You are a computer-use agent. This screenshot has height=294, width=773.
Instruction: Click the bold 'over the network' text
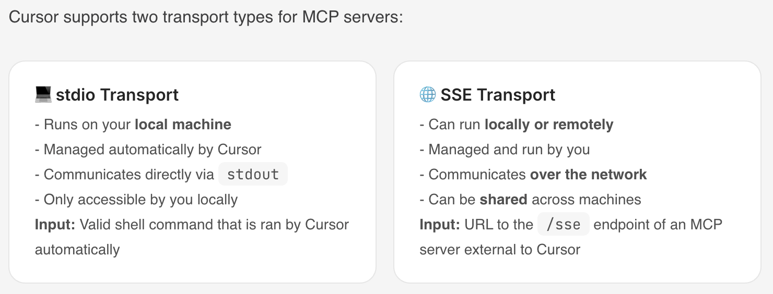click(588, 175)
